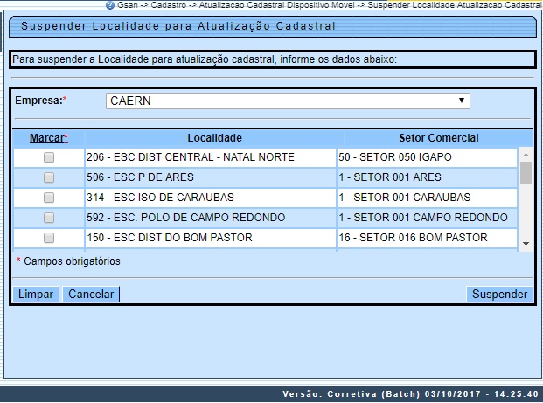
Task: Click the 16 - SETOR 016 BOM PASTOR cell
Action: click(x=426, y=238)
